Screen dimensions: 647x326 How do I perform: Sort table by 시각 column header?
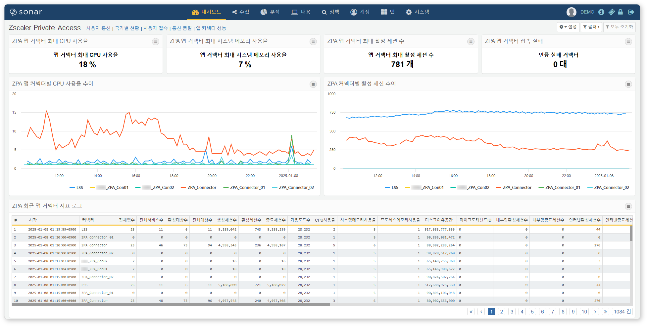point(53,220)
